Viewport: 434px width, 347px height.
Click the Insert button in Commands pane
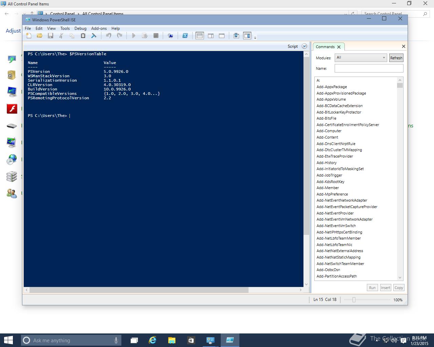point(386,288)
